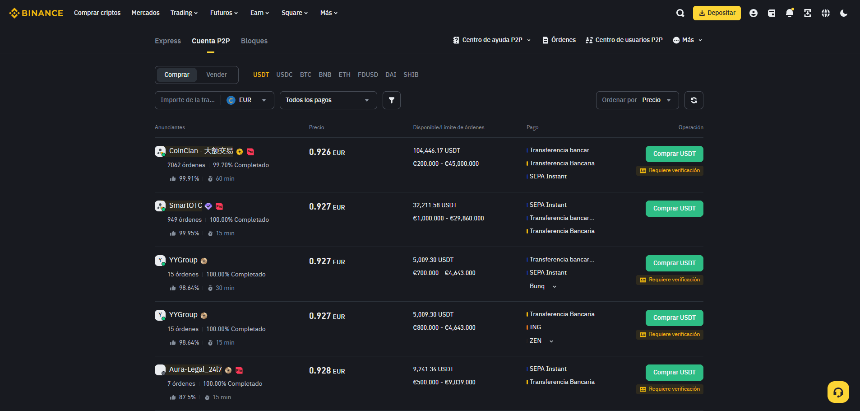Expand payment methods chevron next to Bunq

[x=555, y=287]
